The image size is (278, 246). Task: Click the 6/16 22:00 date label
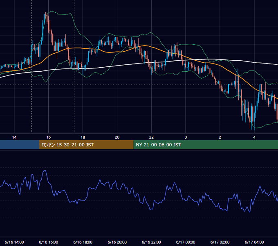pyautogui.click(x=151, y=242)
